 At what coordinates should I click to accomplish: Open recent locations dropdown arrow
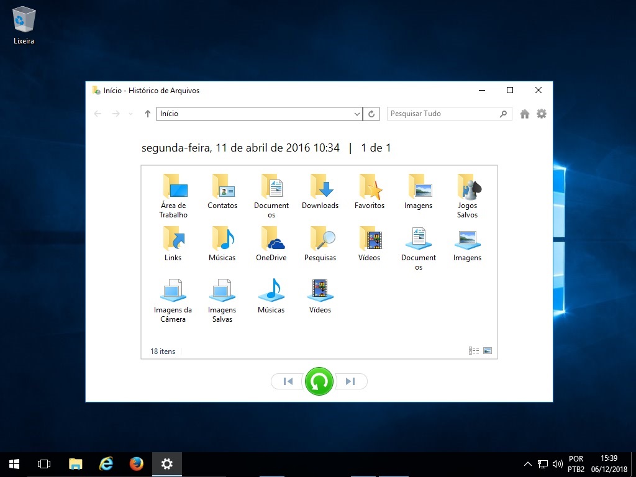click(130, 114)
